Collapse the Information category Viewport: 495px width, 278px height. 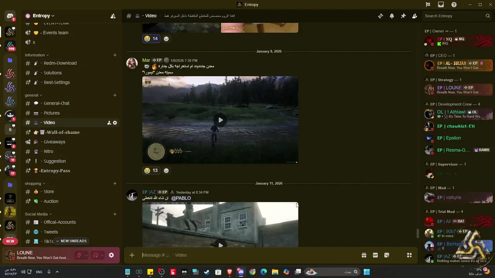tap(37, 55)
